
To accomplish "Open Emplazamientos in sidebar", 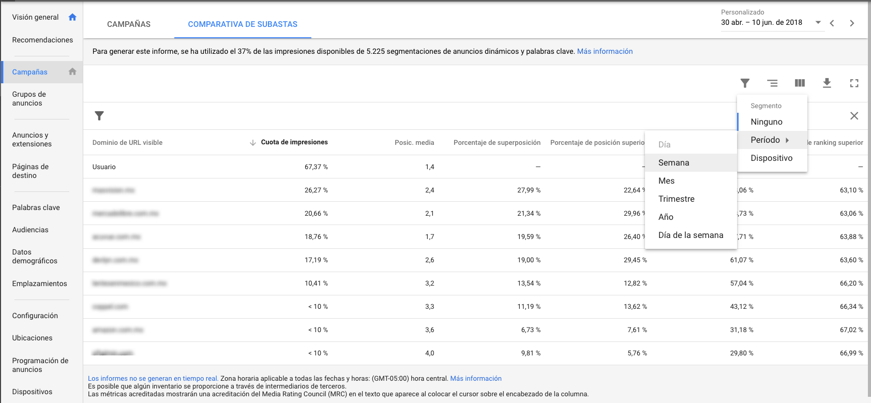I will (x=40, y=283).
